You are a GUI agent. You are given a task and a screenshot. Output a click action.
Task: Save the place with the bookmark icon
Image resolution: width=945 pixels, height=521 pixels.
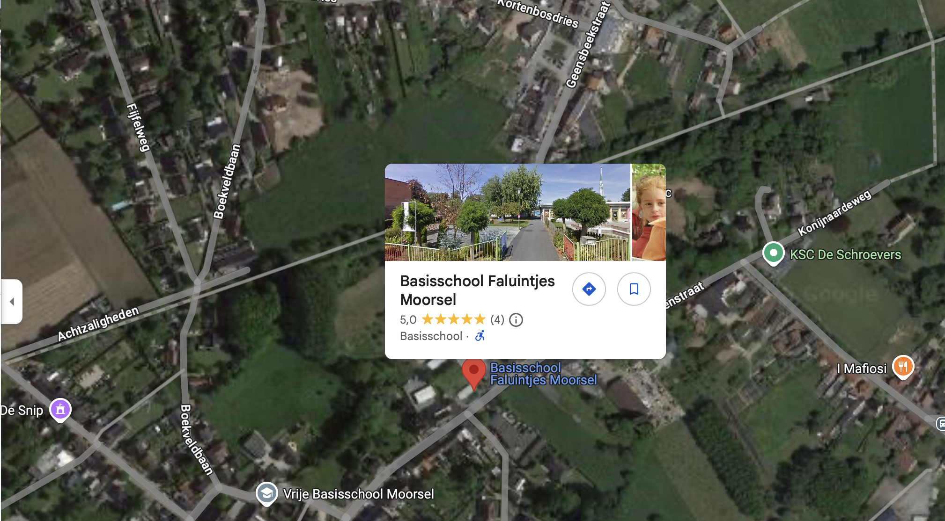pyautogui.click(x=634, y=289)
